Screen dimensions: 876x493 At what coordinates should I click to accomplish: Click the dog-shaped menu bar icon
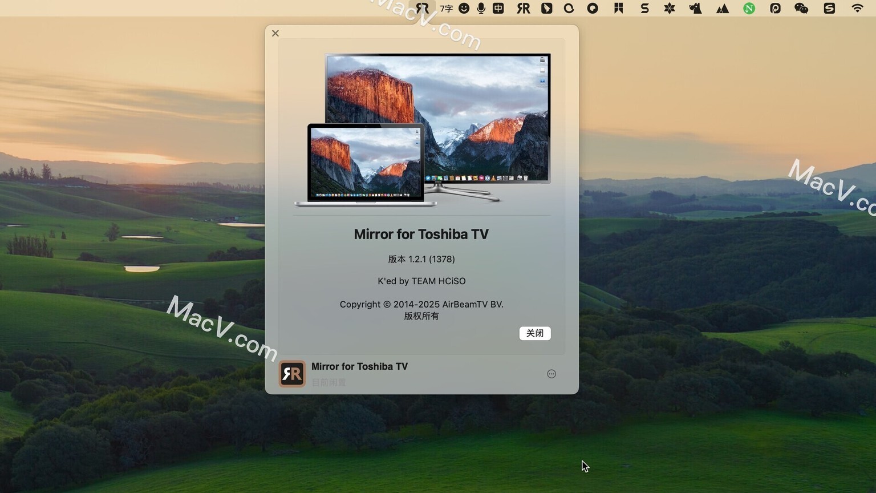[695, 8]
